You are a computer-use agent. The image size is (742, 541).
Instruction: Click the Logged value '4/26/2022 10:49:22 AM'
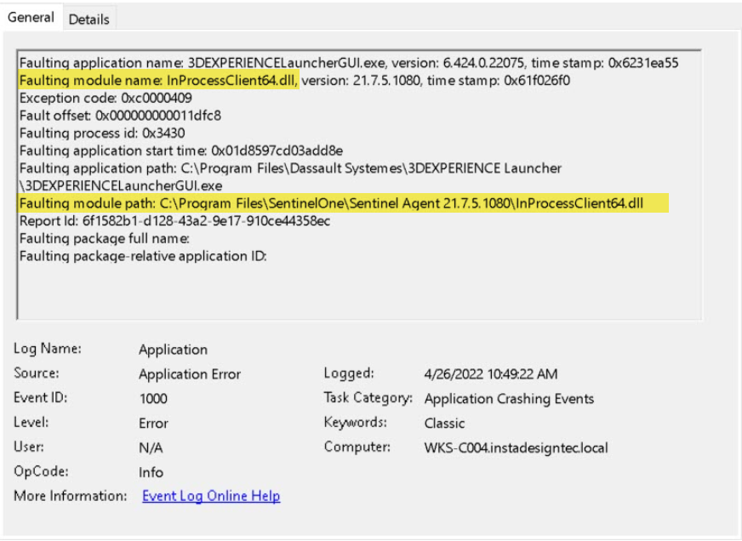tap(491, 374)
